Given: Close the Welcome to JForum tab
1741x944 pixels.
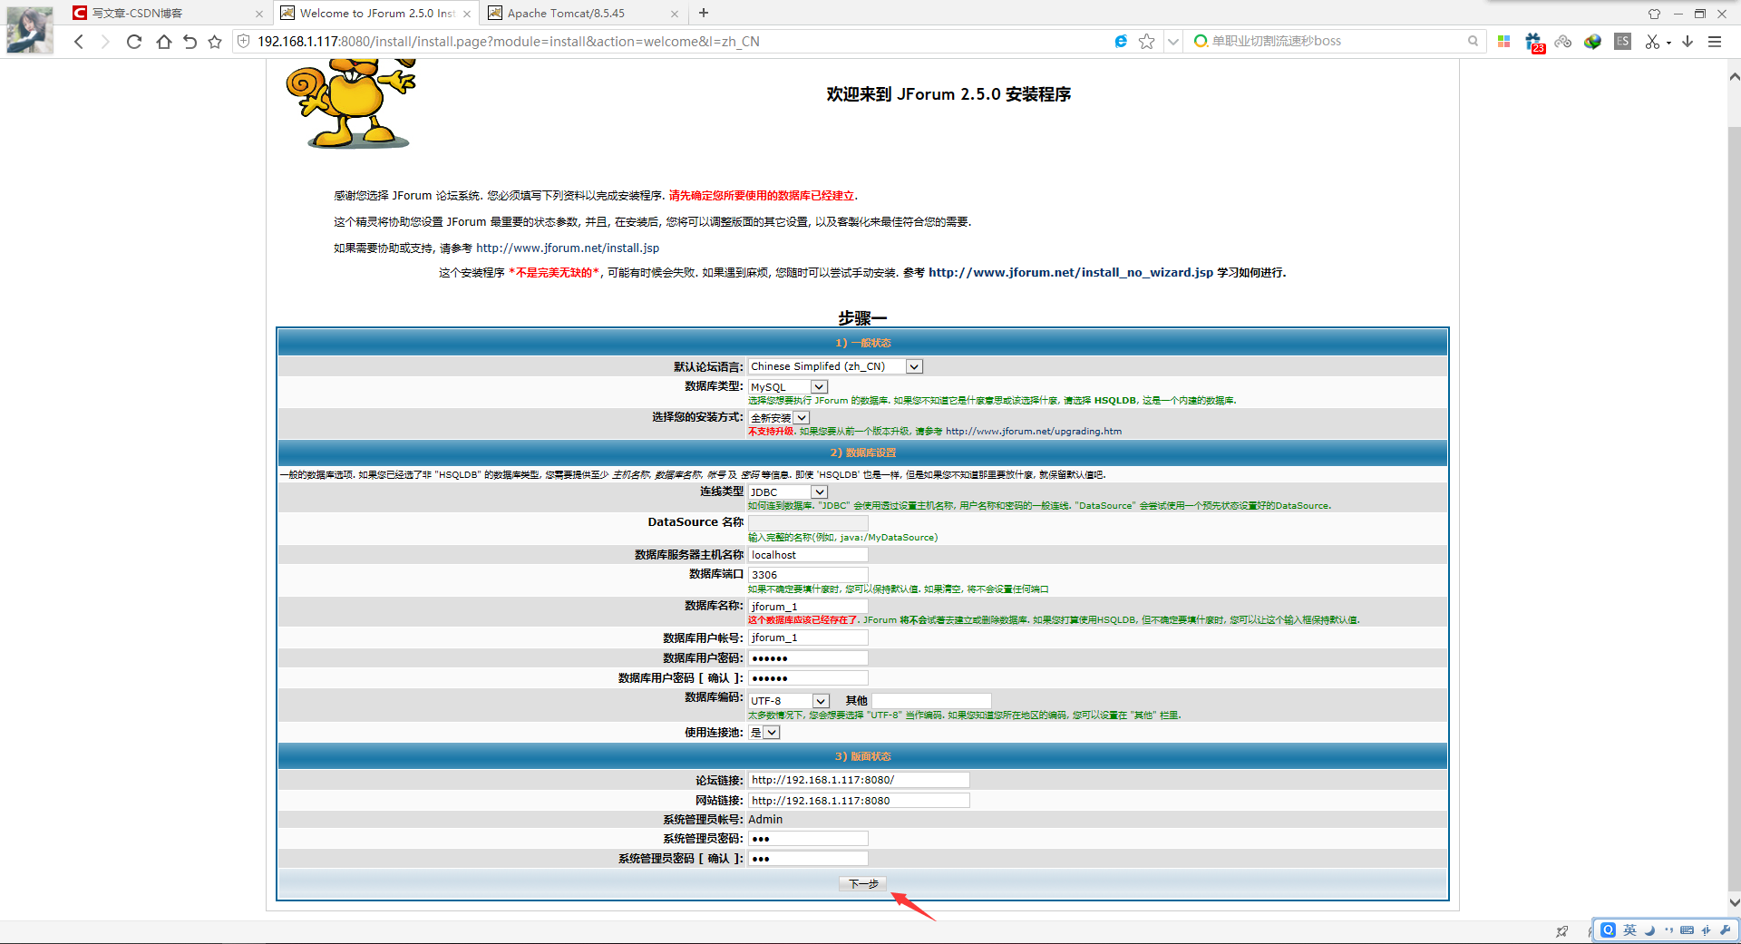Looking at the screenshot, I should click(466, 14).
